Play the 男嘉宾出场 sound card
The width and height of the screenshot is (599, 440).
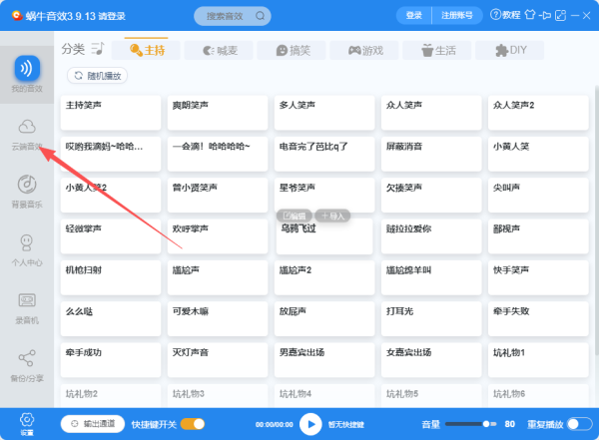point(324,360)
